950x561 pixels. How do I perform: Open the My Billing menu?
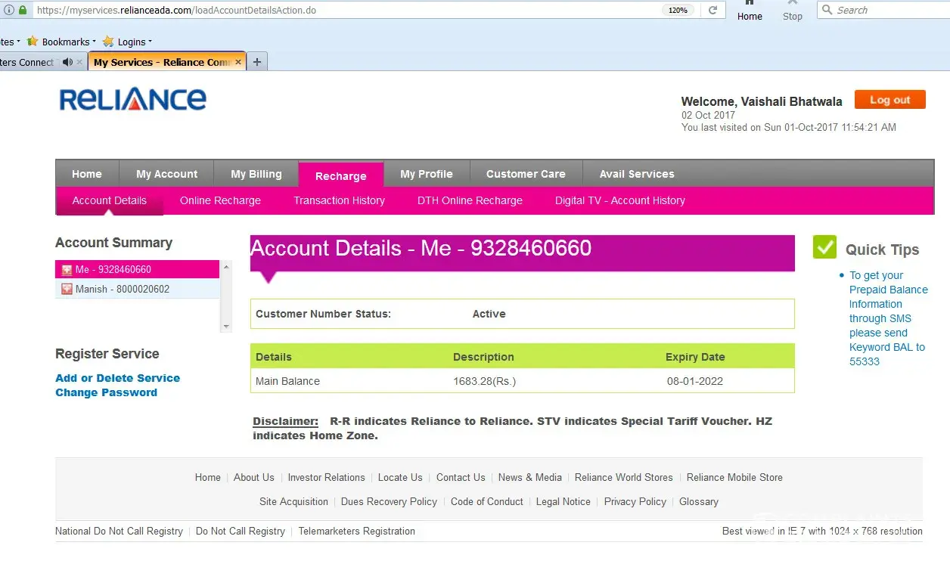256,174
